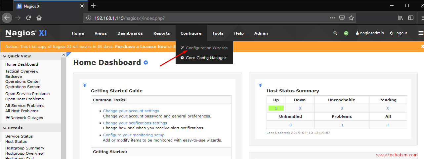
Task: Open All Service Problems link
Action: click(25, 106)
